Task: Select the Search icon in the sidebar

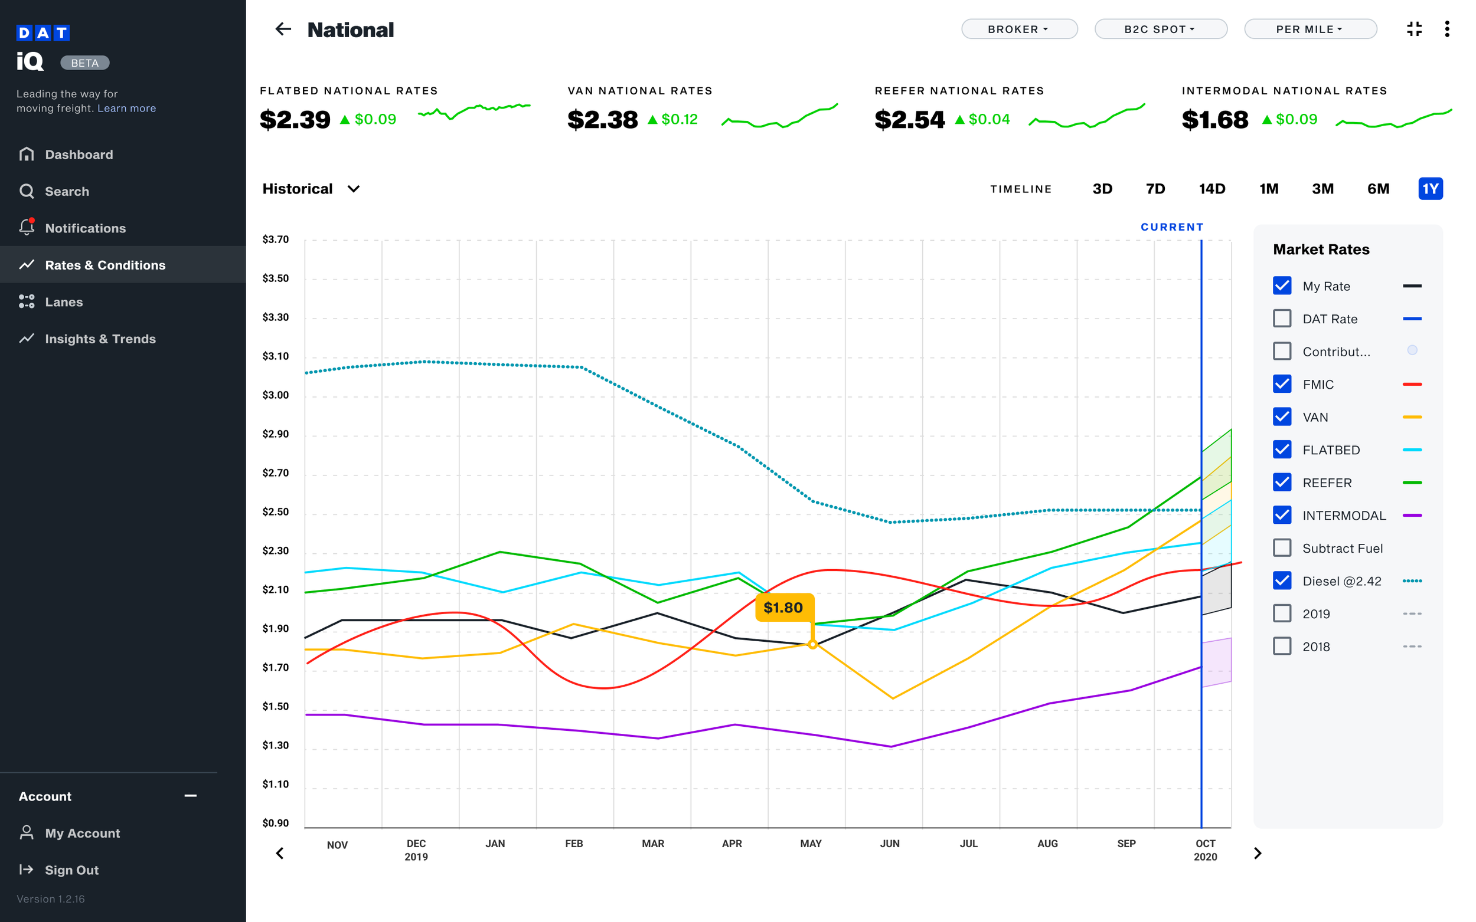Action: click(67, 191)
